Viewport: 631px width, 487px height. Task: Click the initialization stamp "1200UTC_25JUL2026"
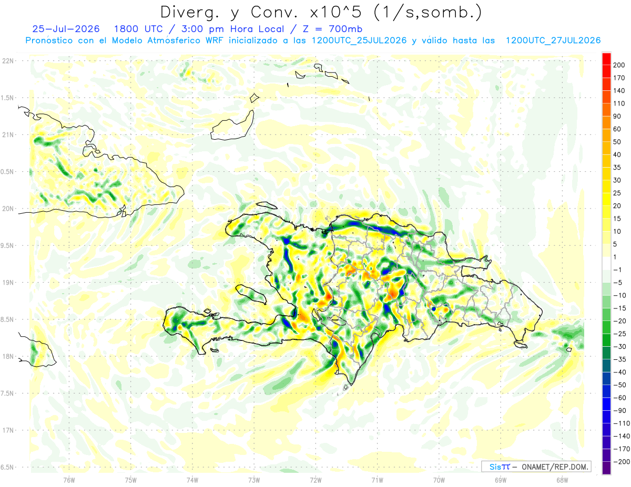coord(359,40)
